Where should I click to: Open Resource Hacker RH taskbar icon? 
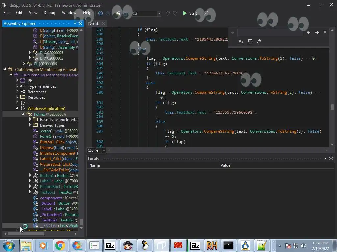click(212, 245)
